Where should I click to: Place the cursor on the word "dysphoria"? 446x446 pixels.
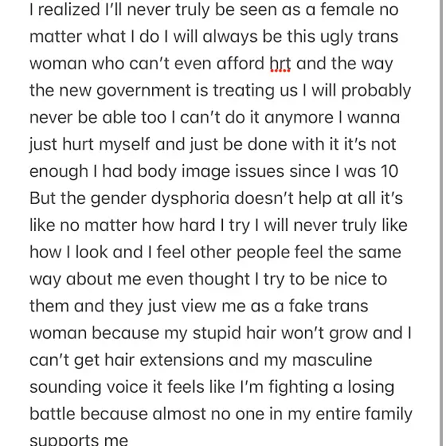(x=190, y=198)
